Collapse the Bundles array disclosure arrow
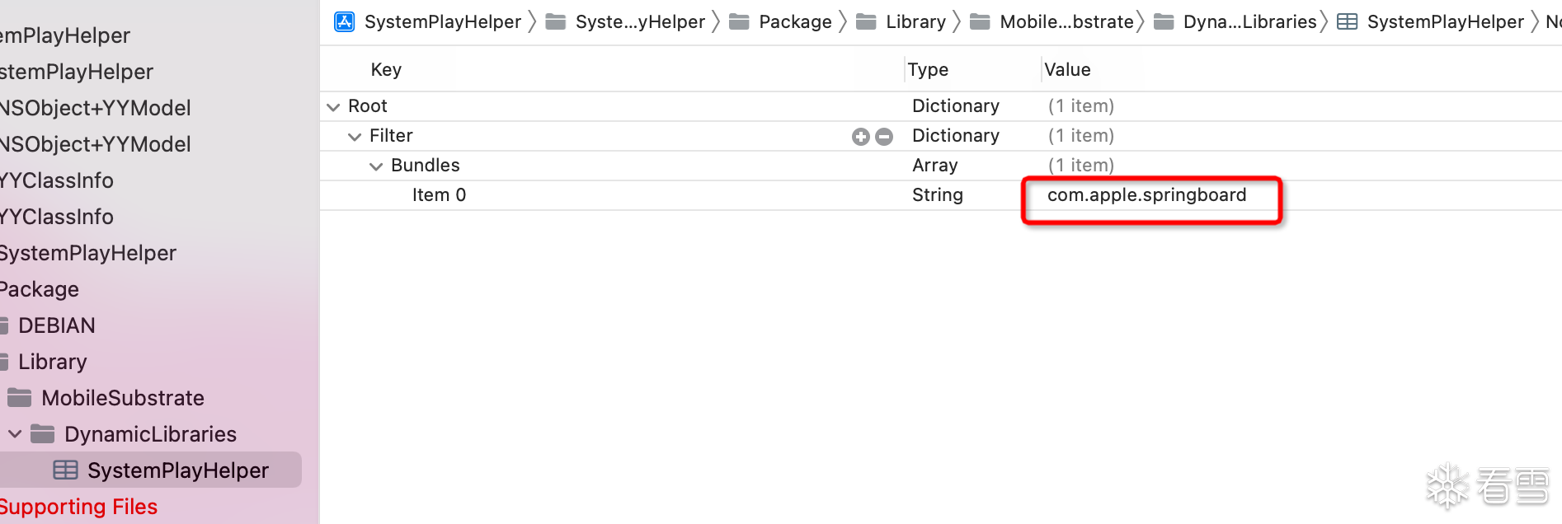The width and height of the screenshot is (1562, 524). 376,166
